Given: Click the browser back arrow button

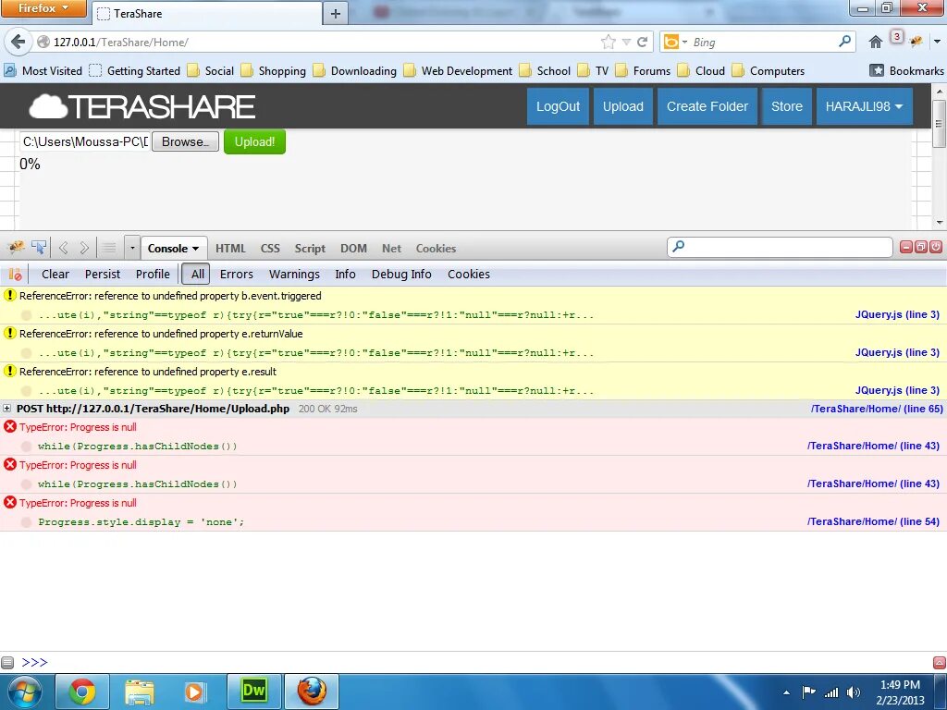Looking at the screenshot, I should click(18, 42).
